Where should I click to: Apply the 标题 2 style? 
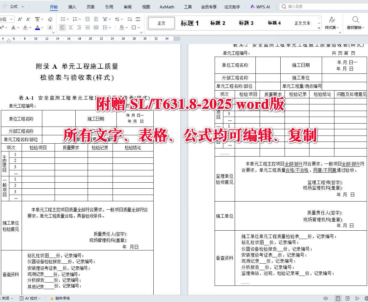218,23
